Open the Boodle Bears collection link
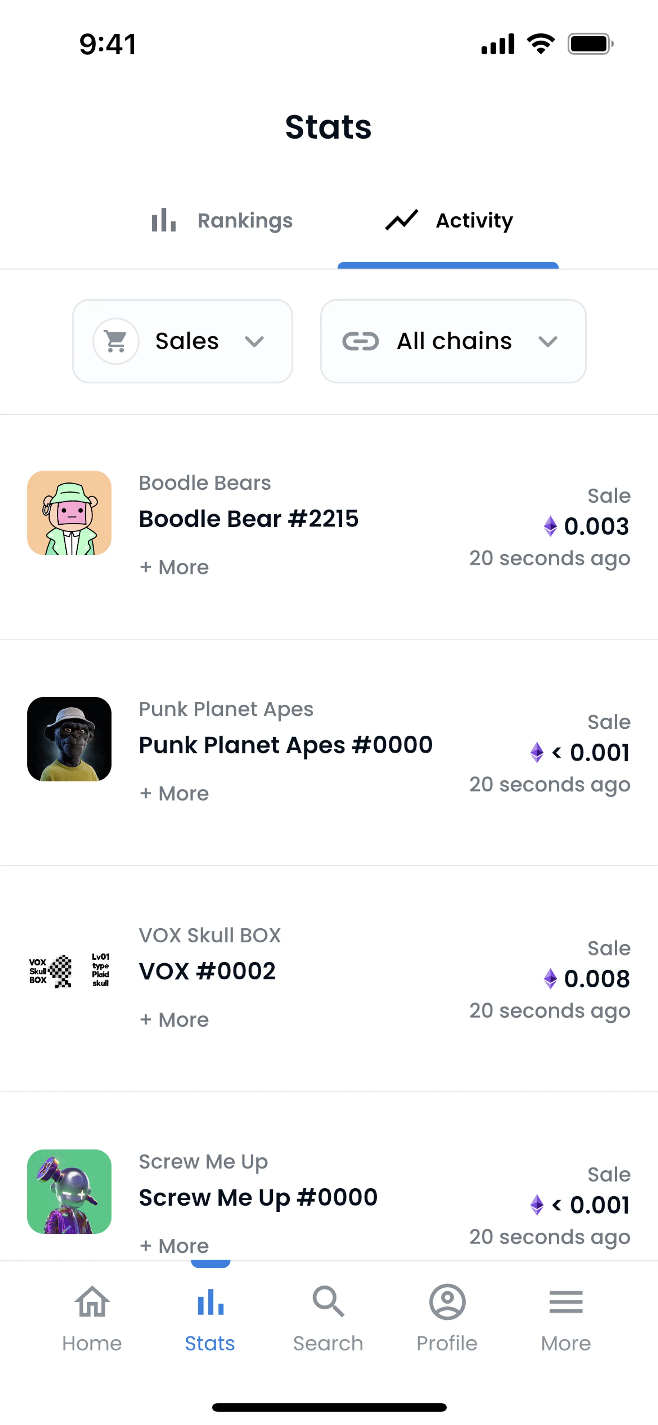 205,483
